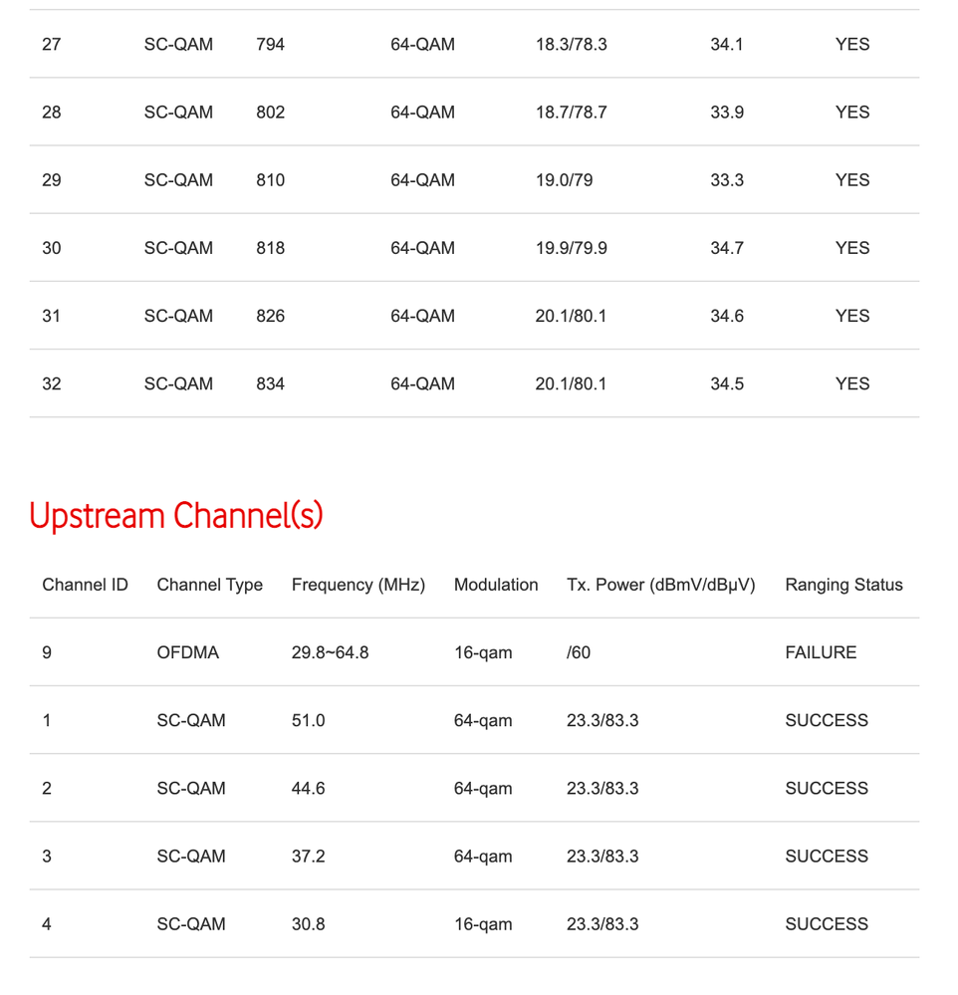
Task: Click downstream frequency 794 in row 27
Action: coord(270,44)
